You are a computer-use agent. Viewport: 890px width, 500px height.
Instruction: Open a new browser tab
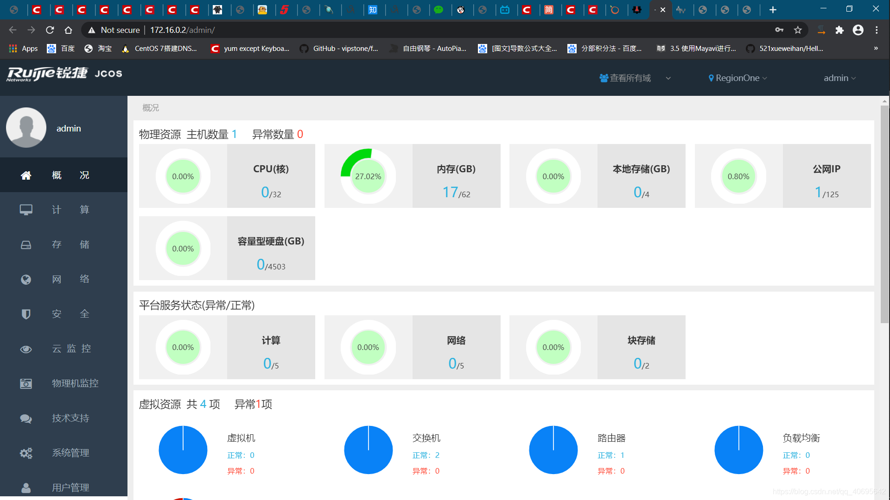click(773, 10)
